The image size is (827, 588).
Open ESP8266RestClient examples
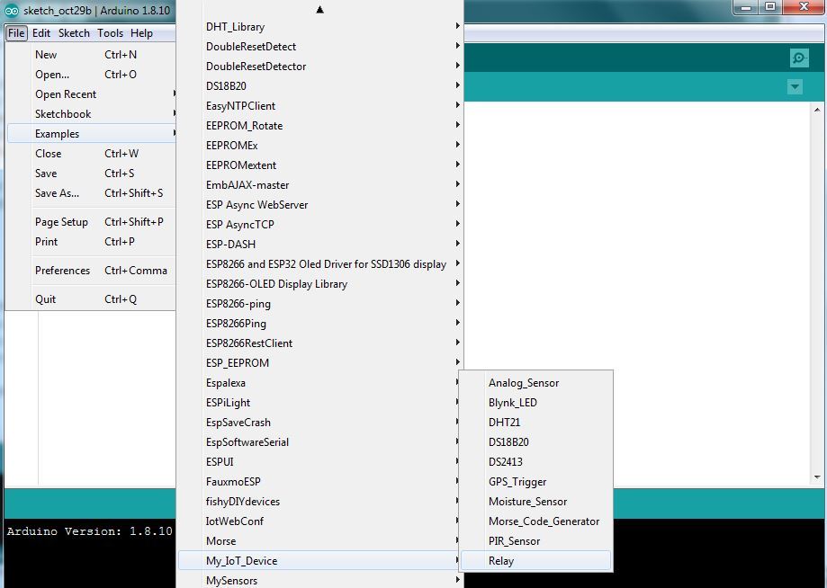tap(320, 343)
